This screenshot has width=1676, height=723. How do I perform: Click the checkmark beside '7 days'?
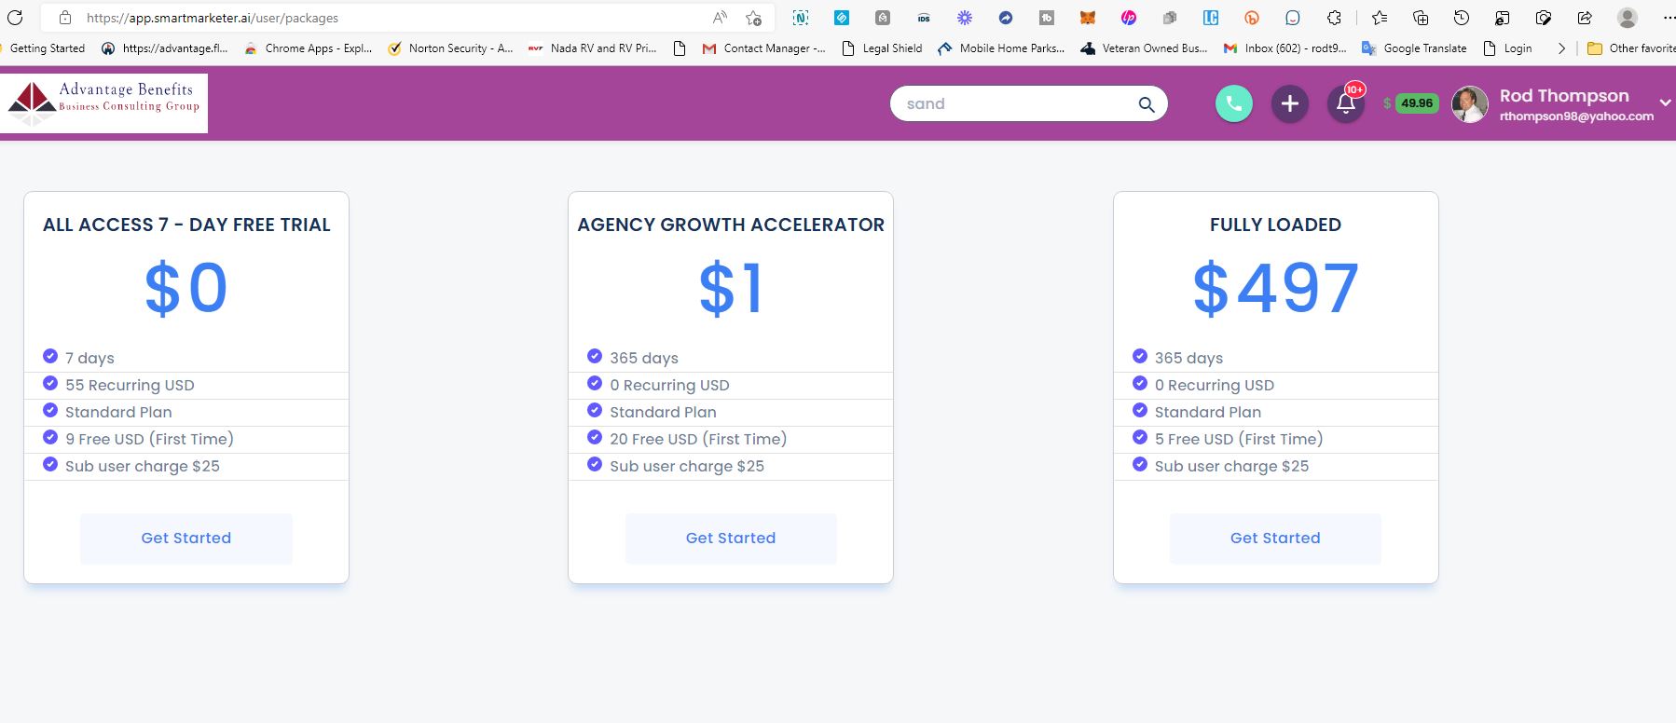click(50, 356)
